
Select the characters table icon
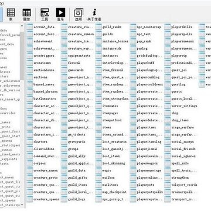[x=30, y=127]
